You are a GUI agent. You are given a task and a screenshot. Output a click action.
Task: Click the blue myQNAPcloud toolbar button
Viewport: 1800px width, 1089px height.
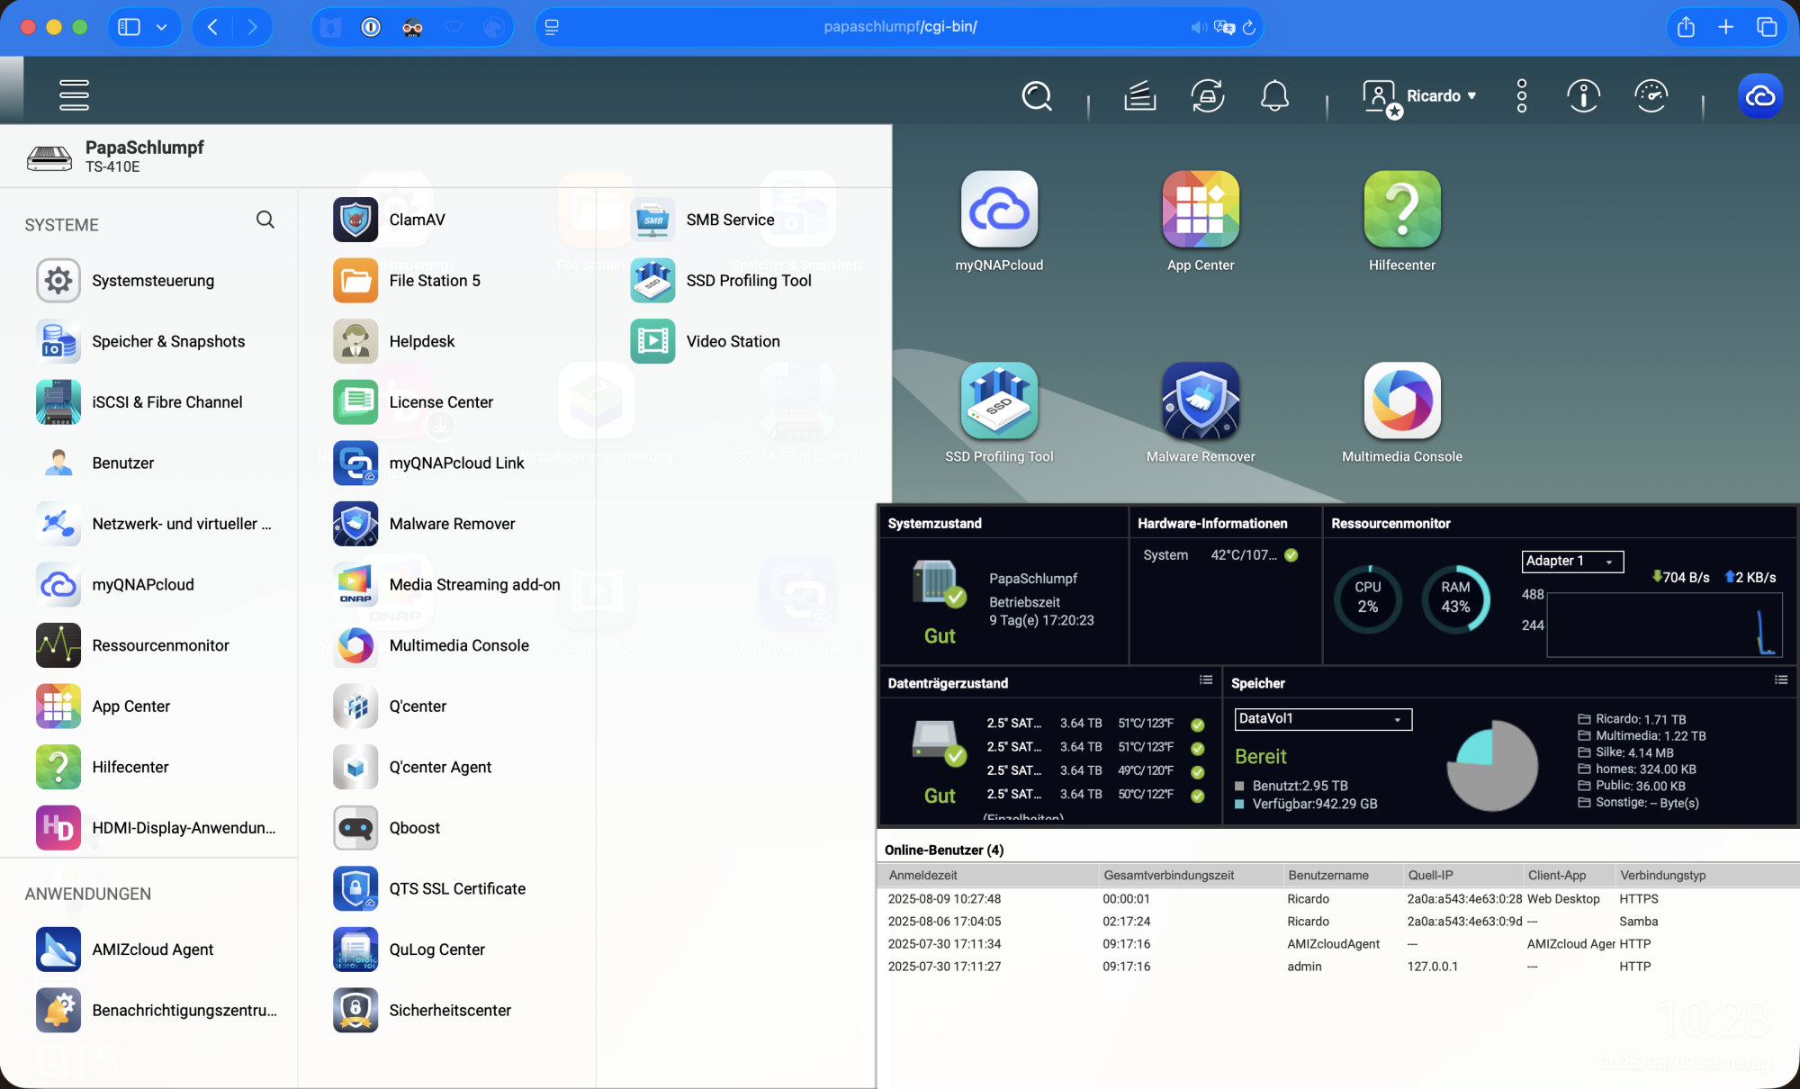point(1759,95)
